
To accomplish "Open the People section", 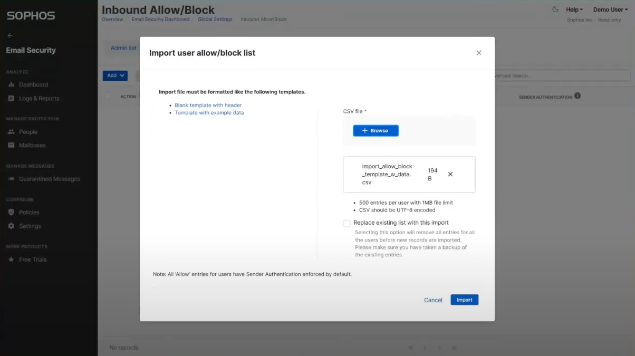I will (28, 131).
